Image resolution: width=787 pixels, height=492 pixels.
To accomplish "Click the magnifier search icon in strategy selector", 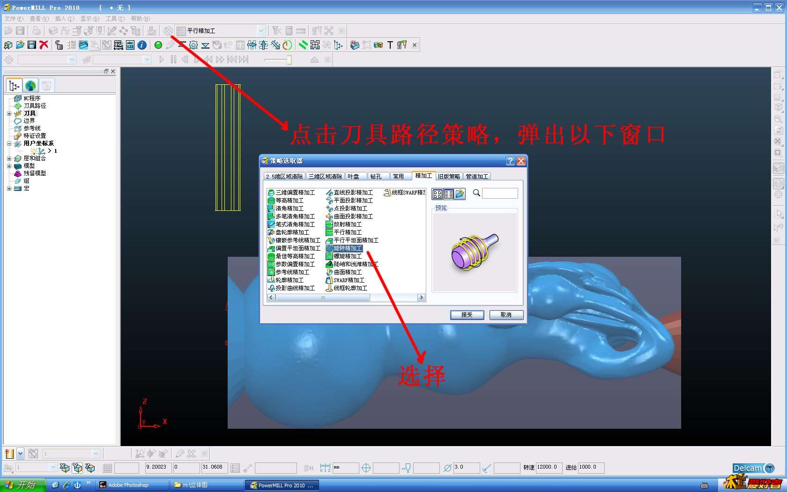I will [x=476, y=193].
